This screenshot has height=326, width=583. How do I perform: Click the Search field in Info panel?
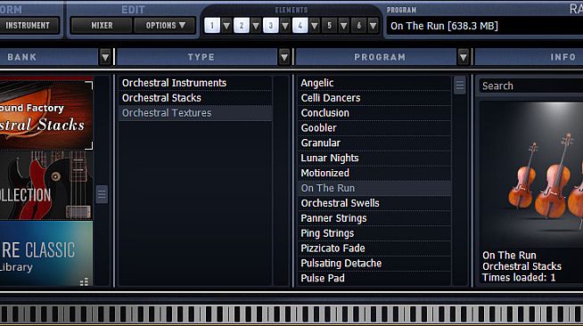click(x=531, y=86)
